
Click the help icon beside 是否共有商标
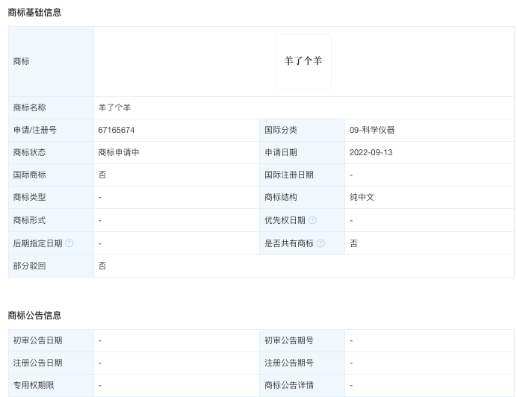[321, 243]
